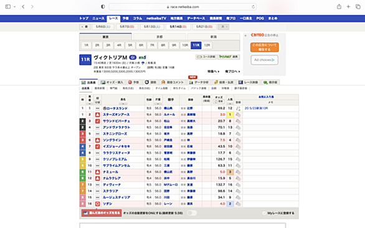Click favorite icon for スターズオンアース row
The image size is (365, 228).
tap(238, 115)
